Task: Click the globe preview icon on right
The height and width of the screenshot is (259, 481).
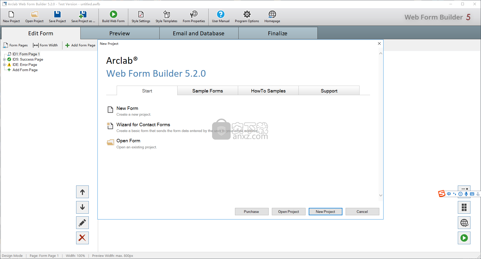Action: coord(464,223)
